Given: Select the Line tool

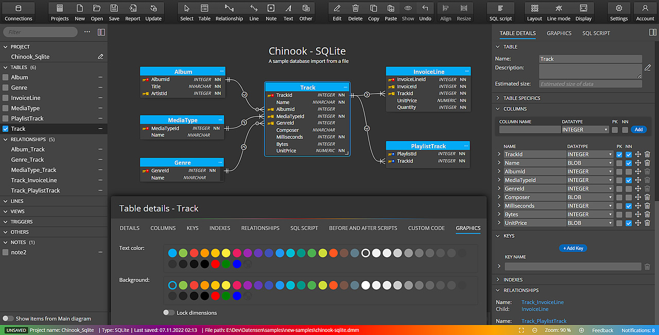Looking at the screenshot, I should click(254, 12).
